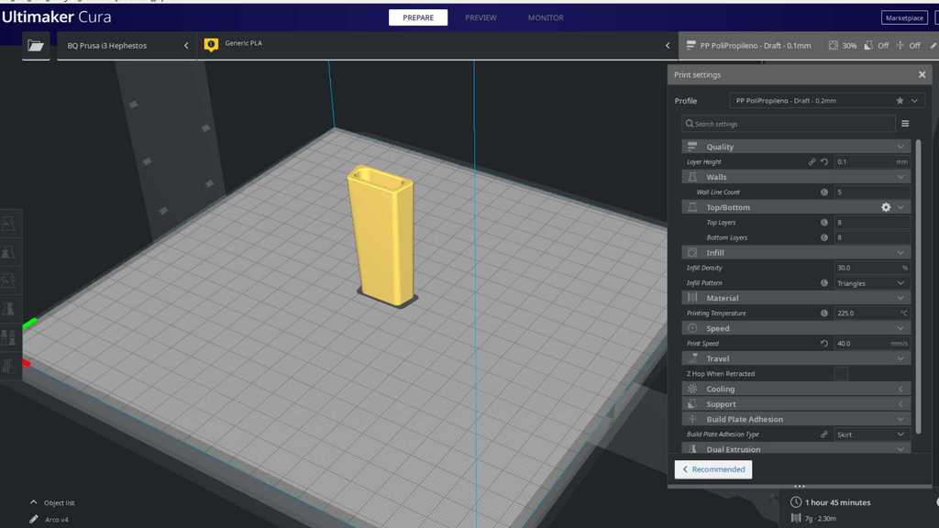Open the Build Plate Adhesion Type dropdown
This screenshot has height=528, width=939.
click(x=871, y=434)
